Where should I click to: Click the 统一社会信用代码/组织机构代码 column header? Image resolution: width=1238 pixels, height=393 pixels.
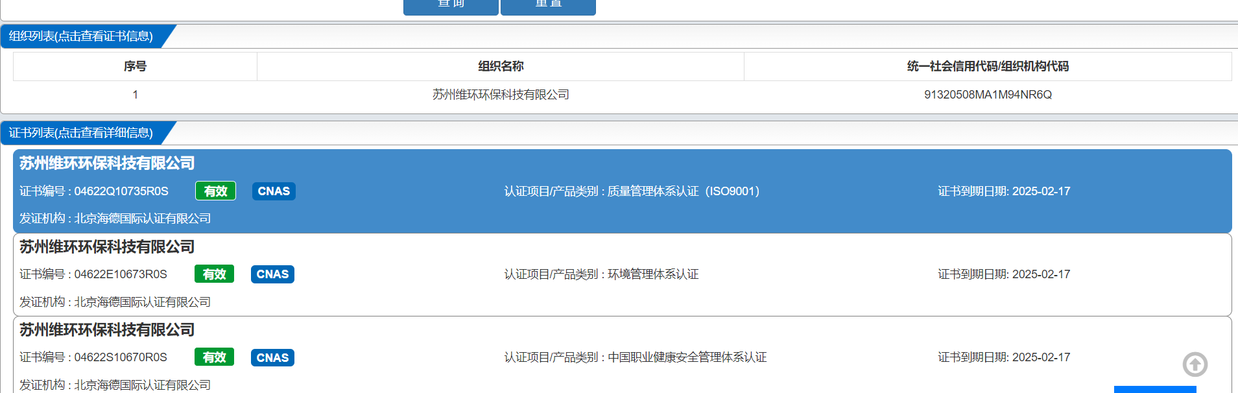(x=988, y=66)
